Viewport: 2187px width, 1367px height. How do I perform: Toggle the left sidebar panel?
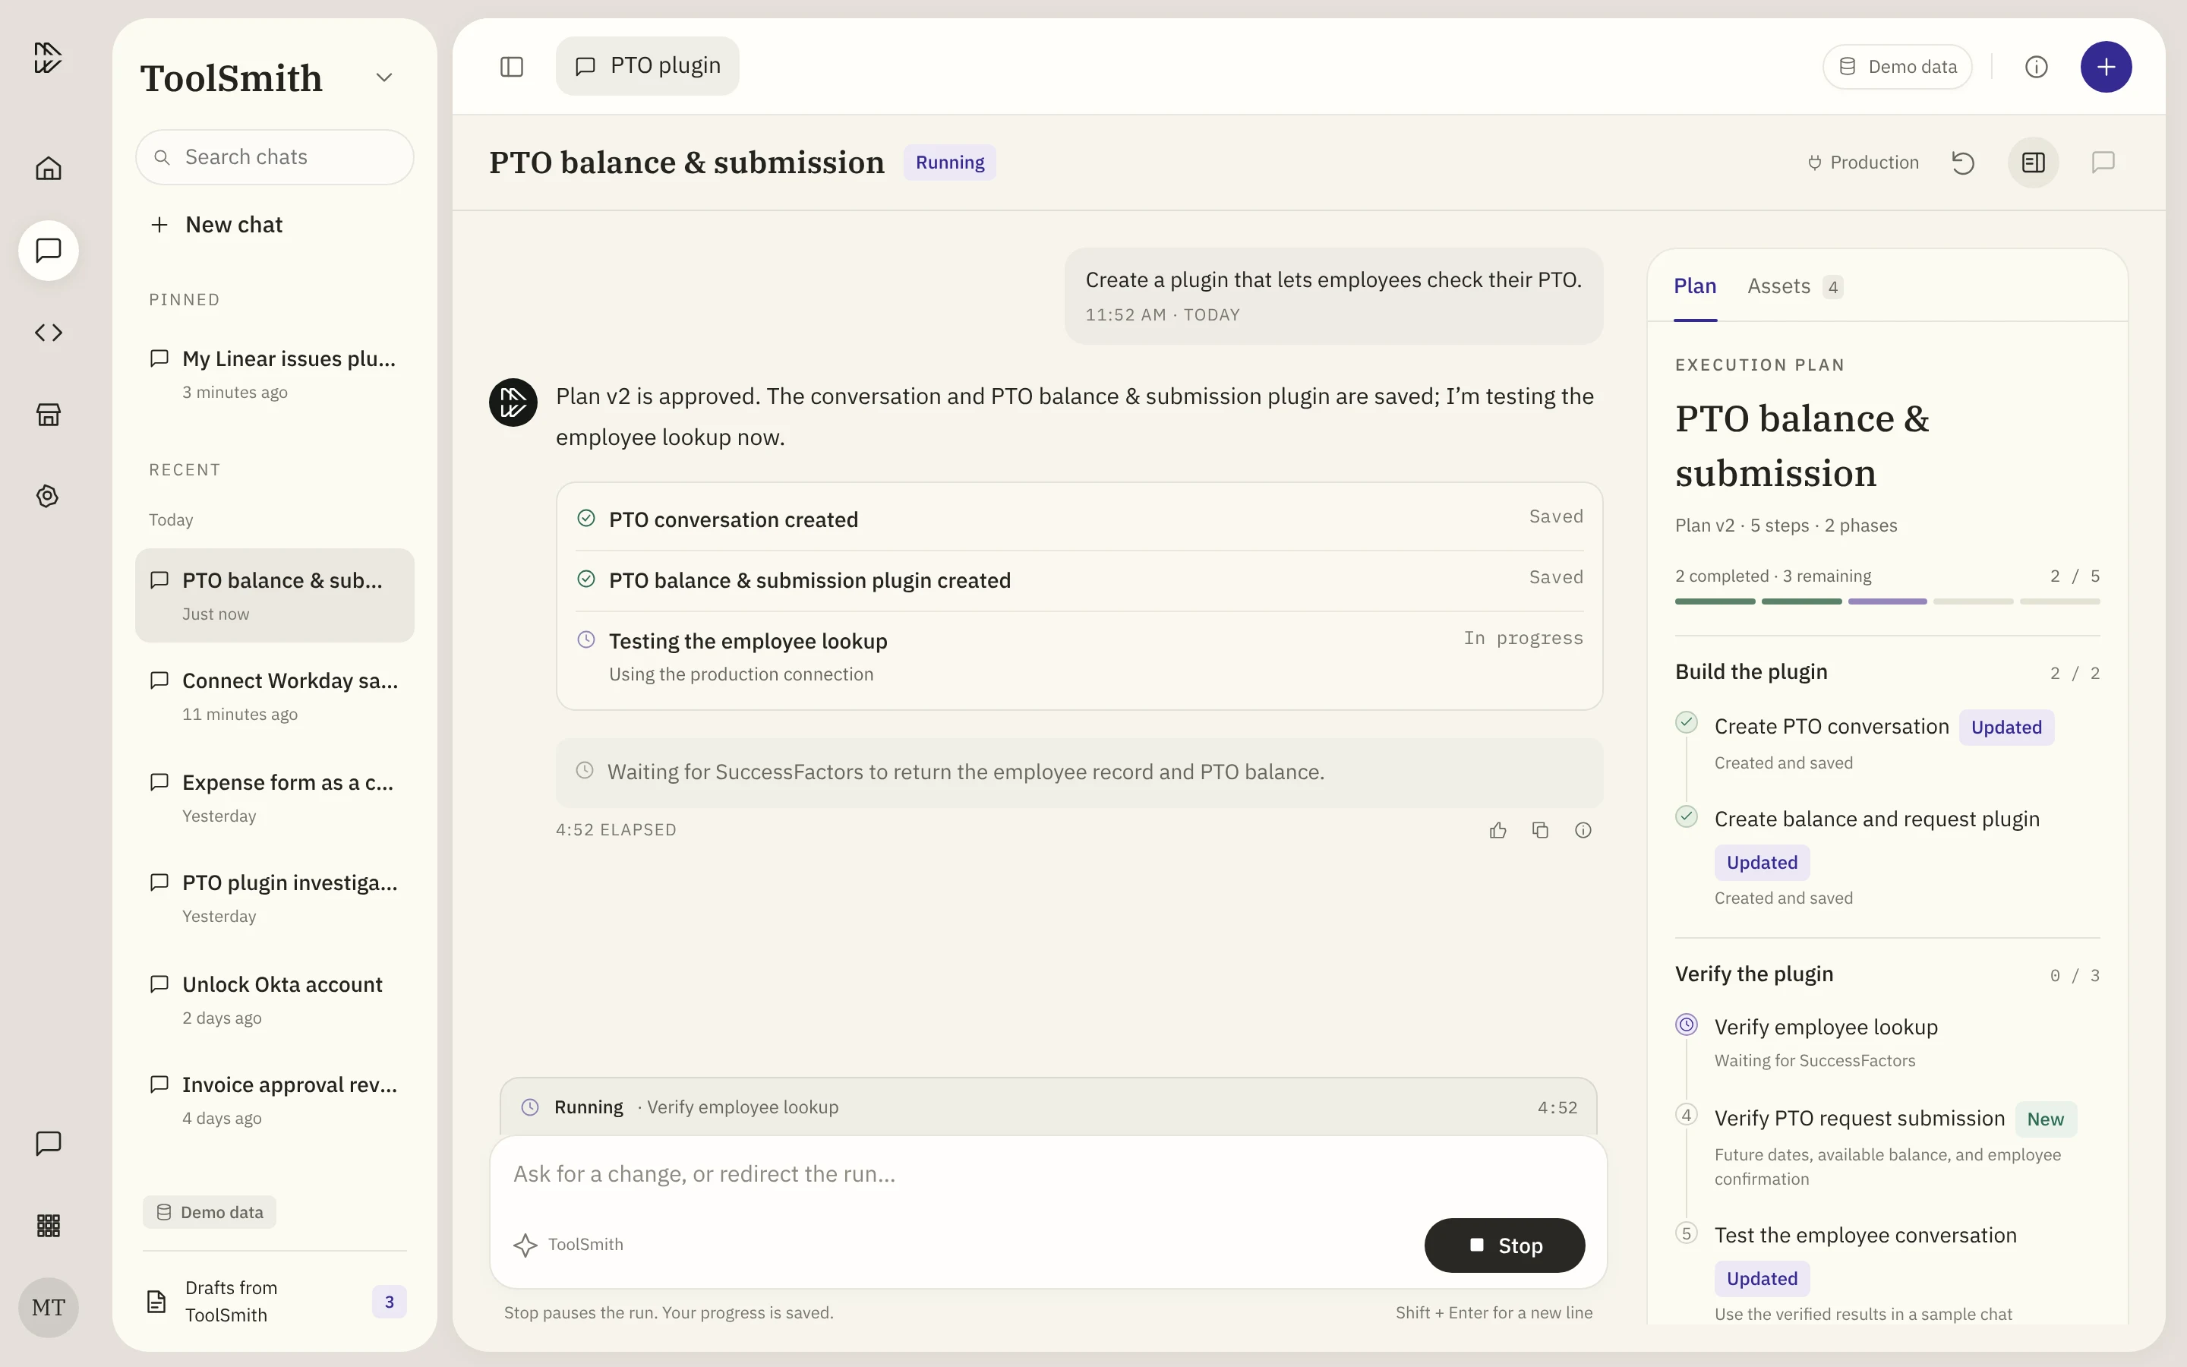point(512,67)
